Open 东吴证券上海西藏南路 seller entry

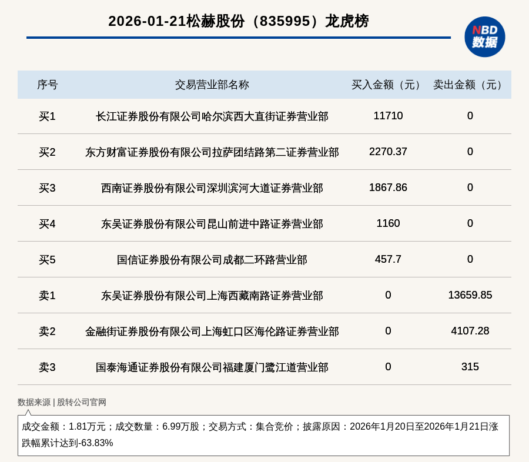pos(212,296)
